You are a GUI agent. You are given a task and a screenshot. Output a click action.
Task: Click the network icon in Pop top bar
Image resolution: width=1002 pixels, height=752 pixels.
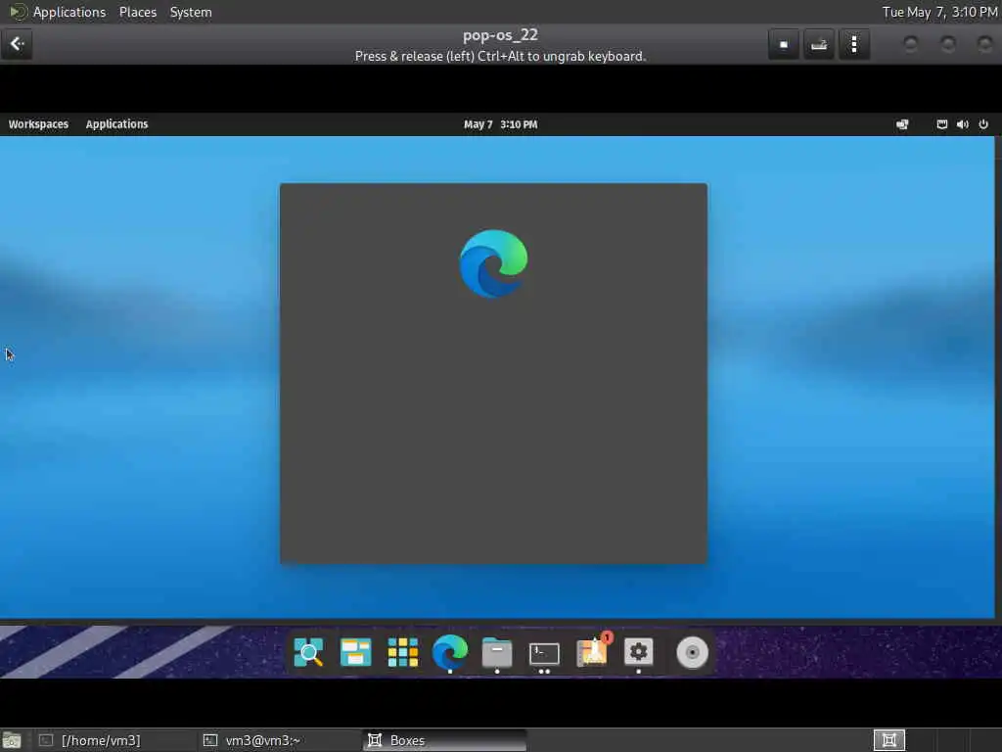pos(942,124)
